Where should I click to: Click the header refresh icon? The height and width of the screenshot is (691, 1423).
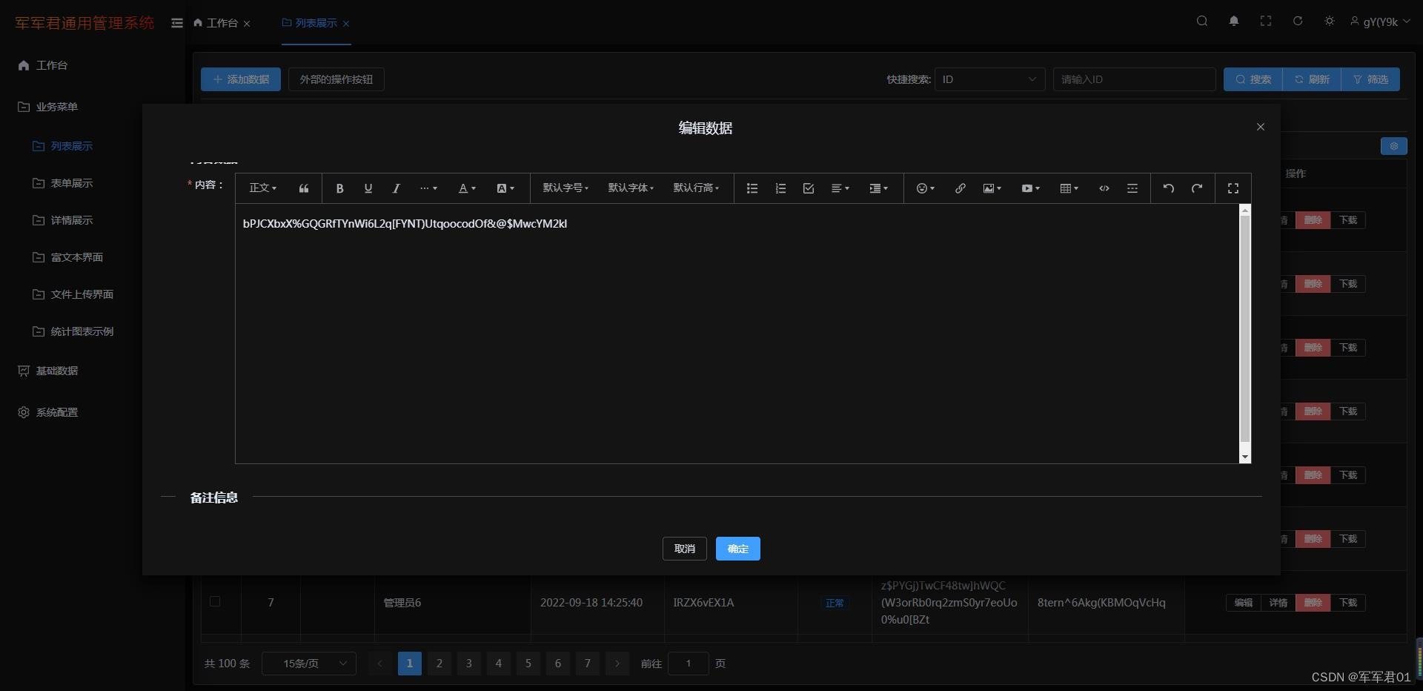click(x=1297, y=22)
